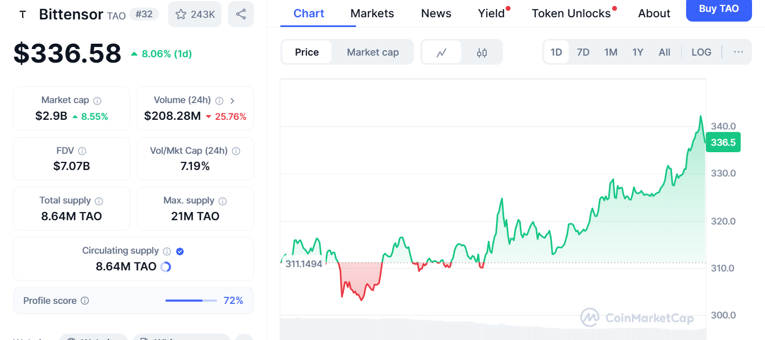Show info icon next to FDV
765x340 pixels.
click(x=82, y=151)
